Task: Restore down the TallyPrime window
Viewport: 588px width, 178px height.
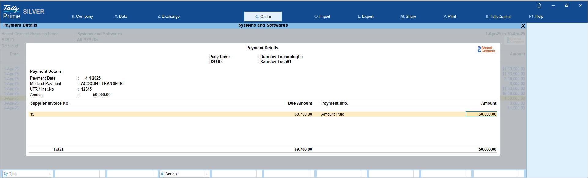Action: [567, 6]
